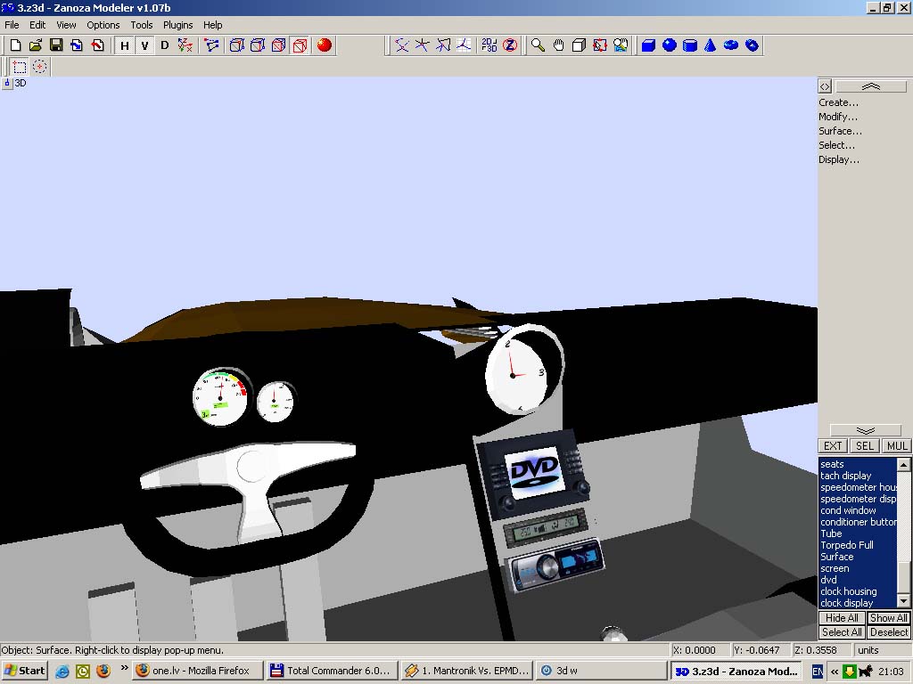Click the upward double-chevron panel scroll button
The height and width of the screenshot is (684, 913).
tap(871, 86)
